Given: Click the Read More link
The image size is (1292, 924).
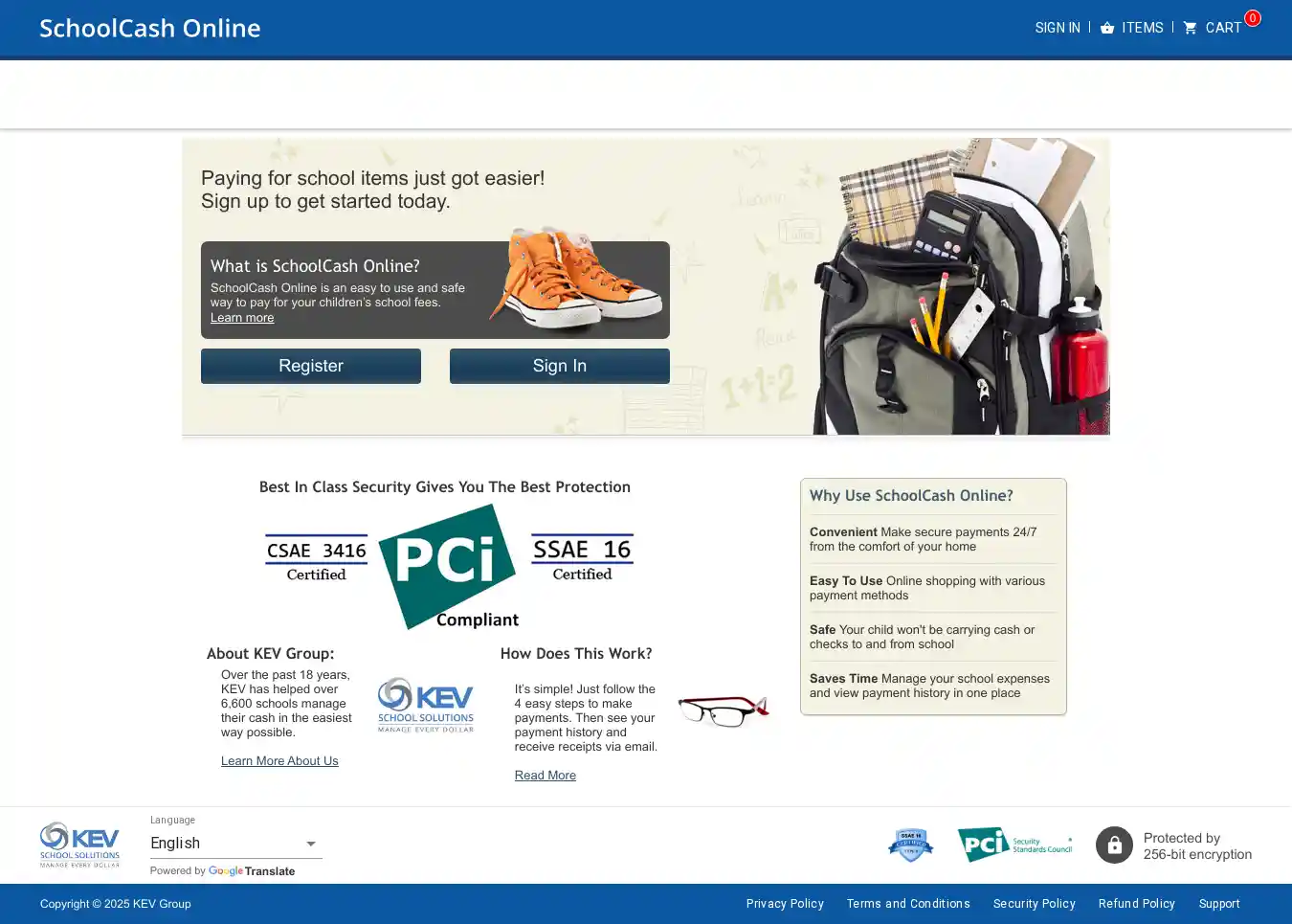Looking at the screenshot, I should tap(545, 776).
